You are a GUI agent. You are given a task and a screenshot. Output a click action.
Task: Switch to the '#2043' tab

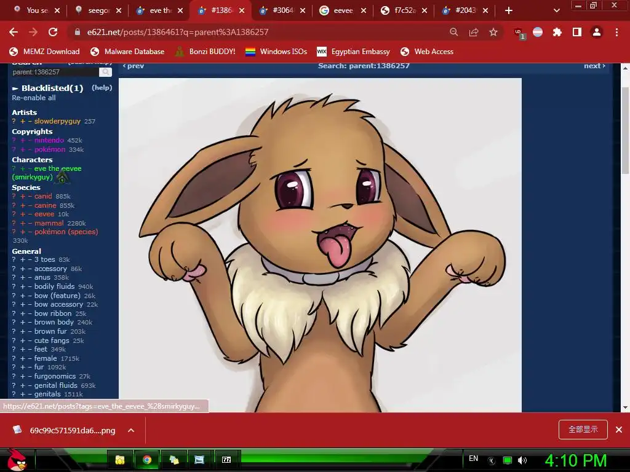tap(465, 10)
